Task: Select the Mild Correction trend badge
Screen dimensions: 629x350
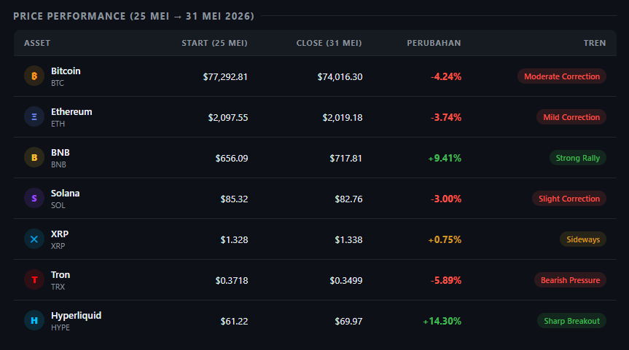Action: (571, 117)
